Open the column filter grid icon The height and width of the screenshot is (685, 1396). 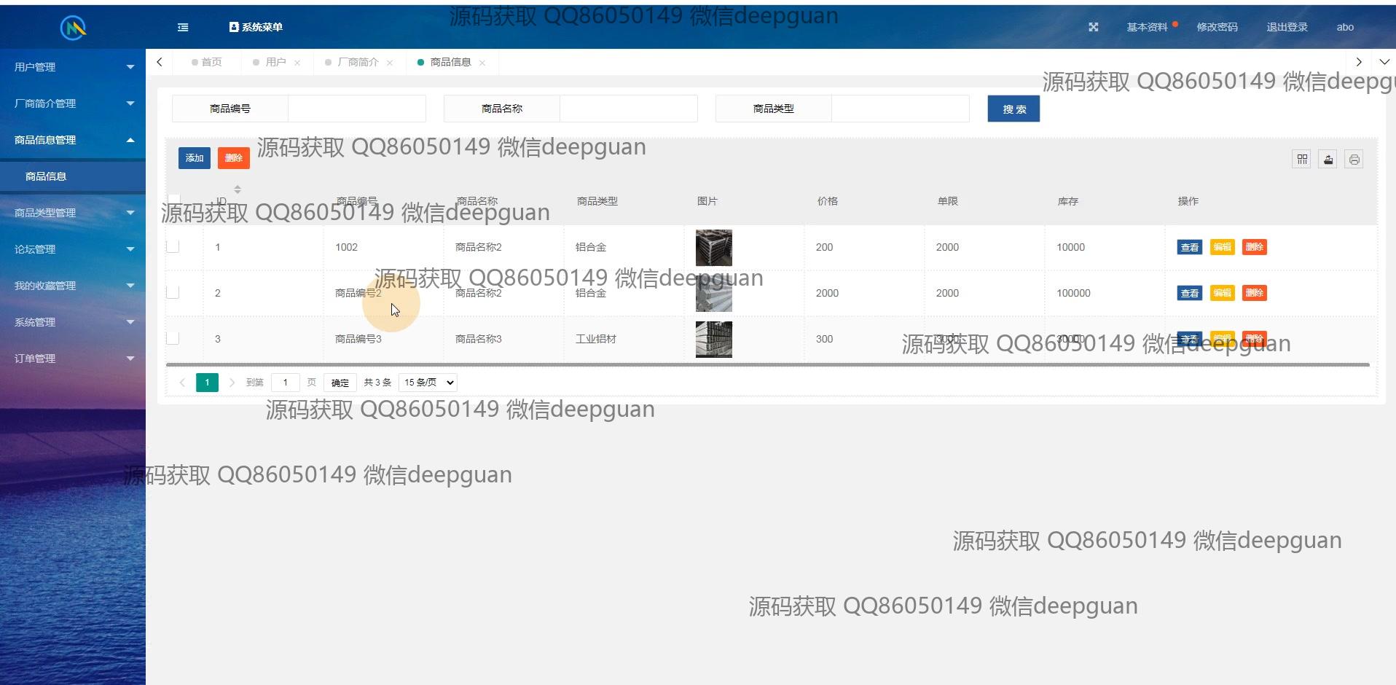click(1301, 159)
